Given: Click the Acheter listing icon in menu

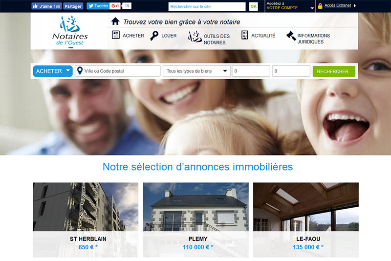Looking at the screenshot, I should (x=116, y=35).
